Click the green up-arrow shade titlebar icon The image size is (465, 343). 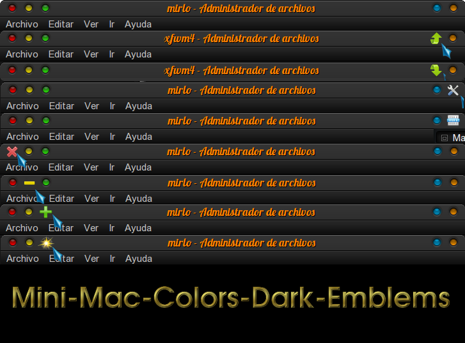pos(436,38)
